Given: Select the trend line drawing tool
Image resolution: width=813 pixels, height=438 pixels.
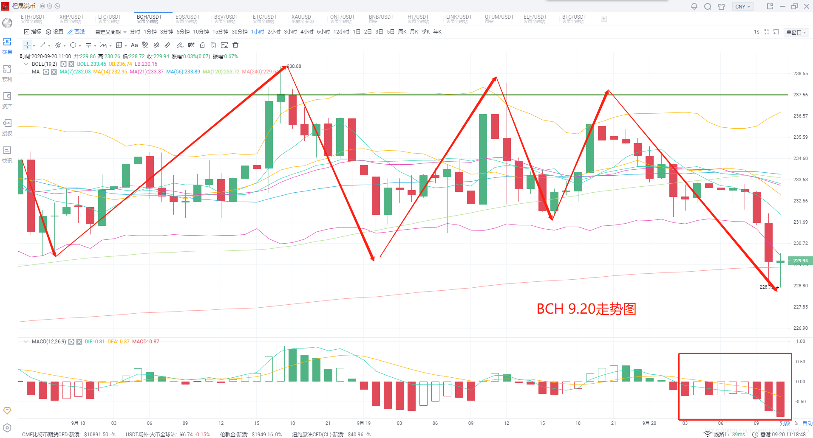Looking at the screenshot, I should pos(42,45).
